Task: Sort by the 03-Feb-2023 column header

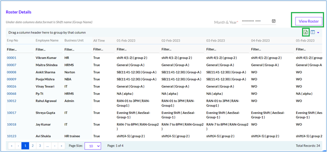Action: pos(215,41)
